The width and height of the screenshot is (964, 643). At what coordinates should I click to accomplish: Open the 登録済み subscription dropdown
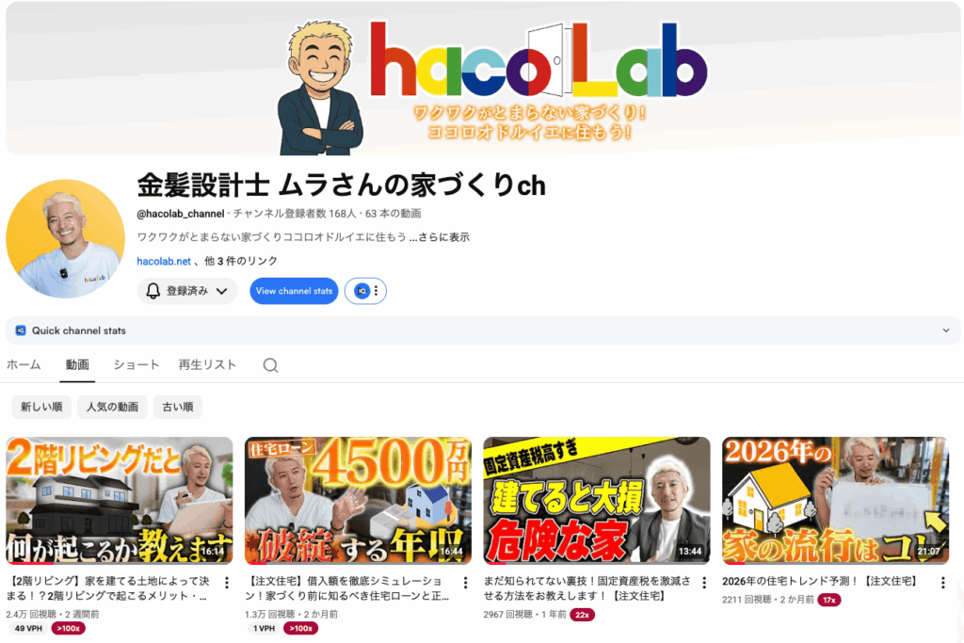click(187, 291)
